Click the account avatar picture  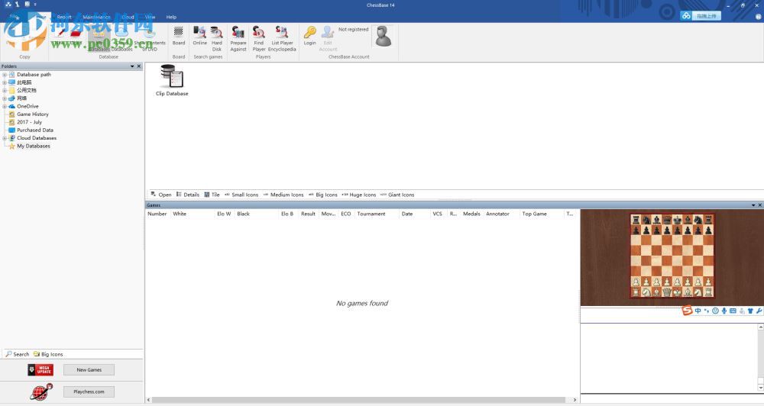click(x=384, y=37)
